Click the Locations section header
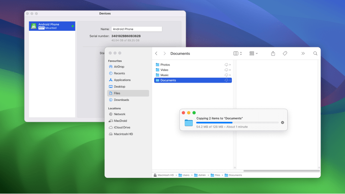The width and height of the screenshot is (345, 194). tap(114, 108)
